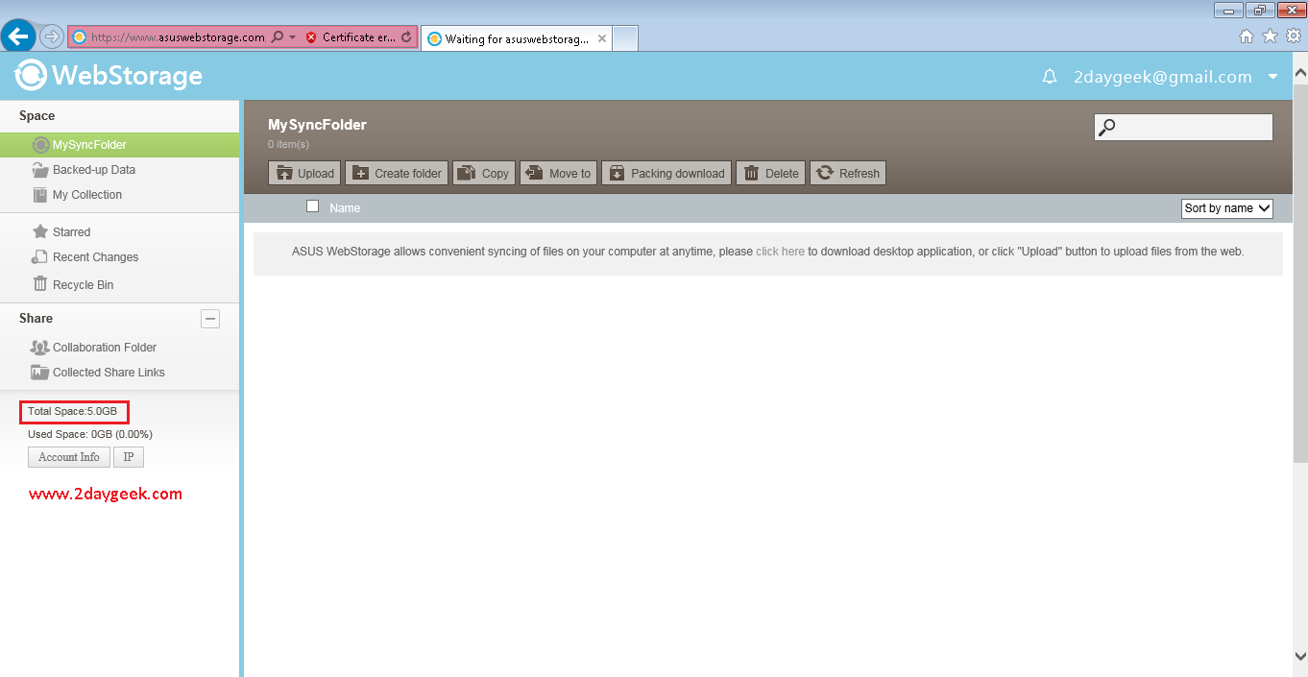1308x677 pixels.
Task: Click the page reload icon in address bar
Action: point(406,37)
